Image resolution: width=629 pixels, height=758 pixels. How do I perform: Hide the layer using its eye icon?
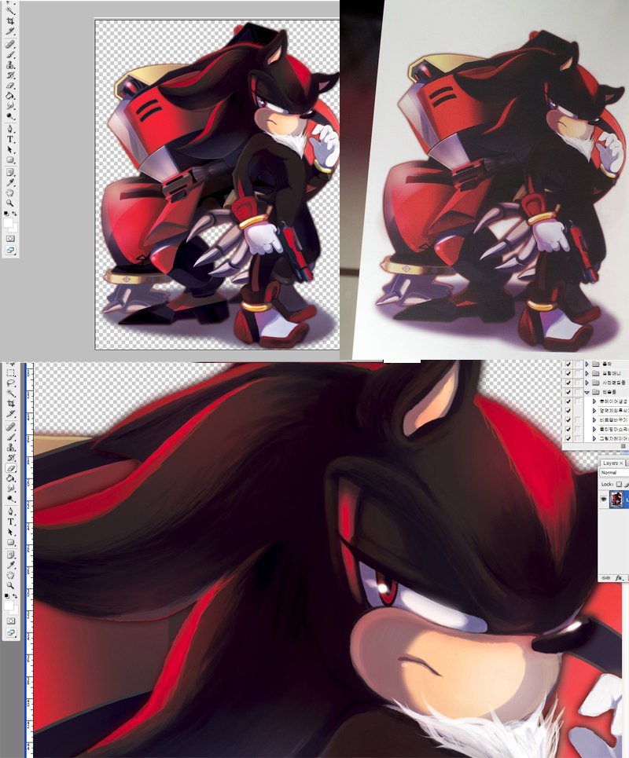604,500
